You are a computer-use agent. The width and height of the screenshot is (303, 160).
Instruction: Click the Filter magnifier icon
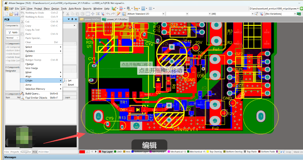[x=256, y=14]
